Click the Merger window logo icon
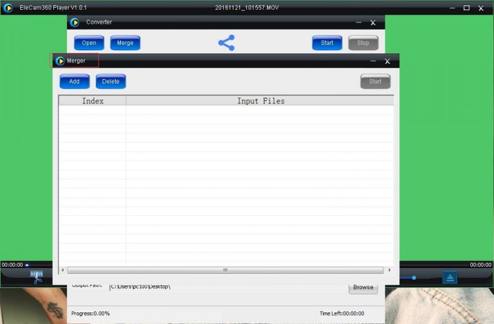Image resolution: width=494 pixels, height=324 pixels. pos(60,61)
